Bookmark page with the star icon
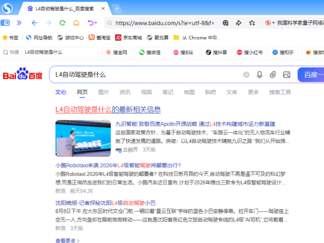Image resolution: width=324 pixels, height=243 pixels. [x=252, y=23]
